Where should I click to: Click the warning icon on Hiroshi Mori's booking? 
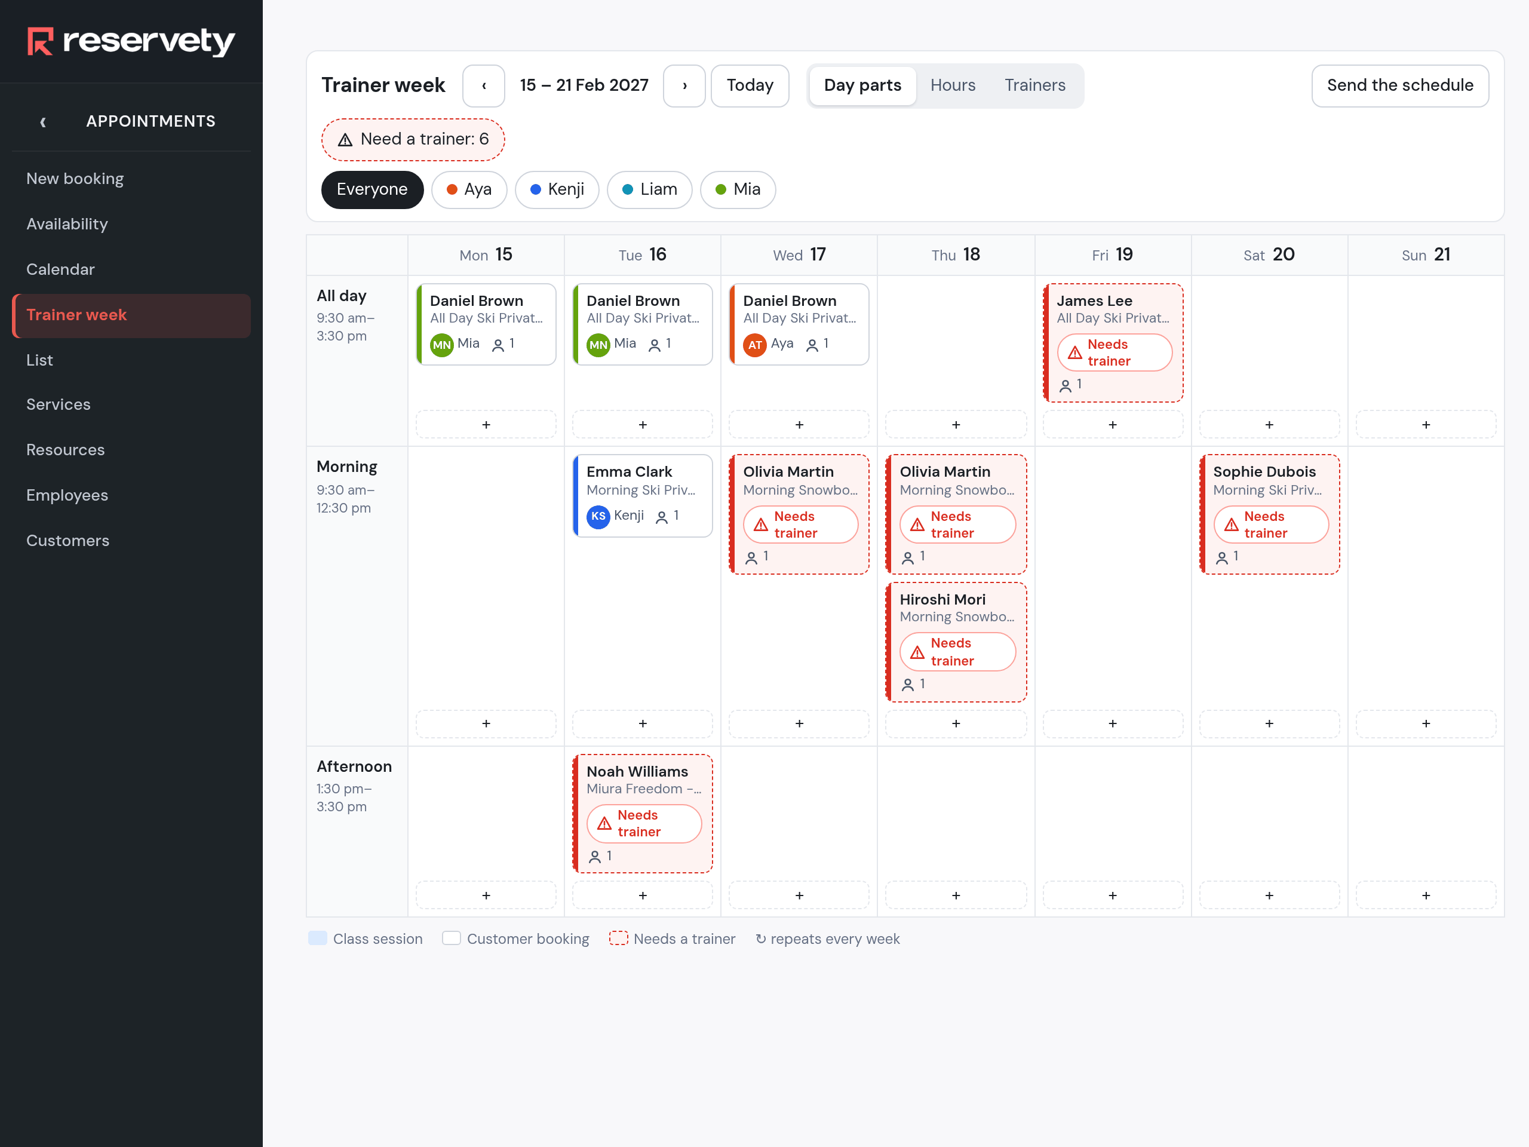click(917, 652)
